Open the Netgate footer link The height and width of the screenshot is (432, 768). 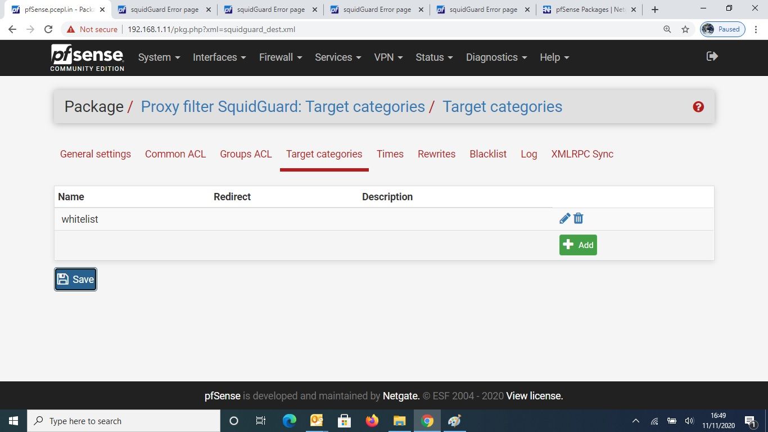coord(401,396)
